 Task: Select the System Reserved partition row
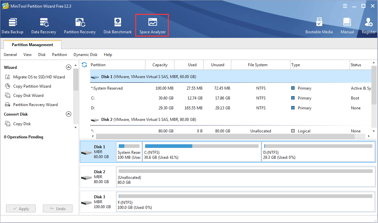(231, 88)
